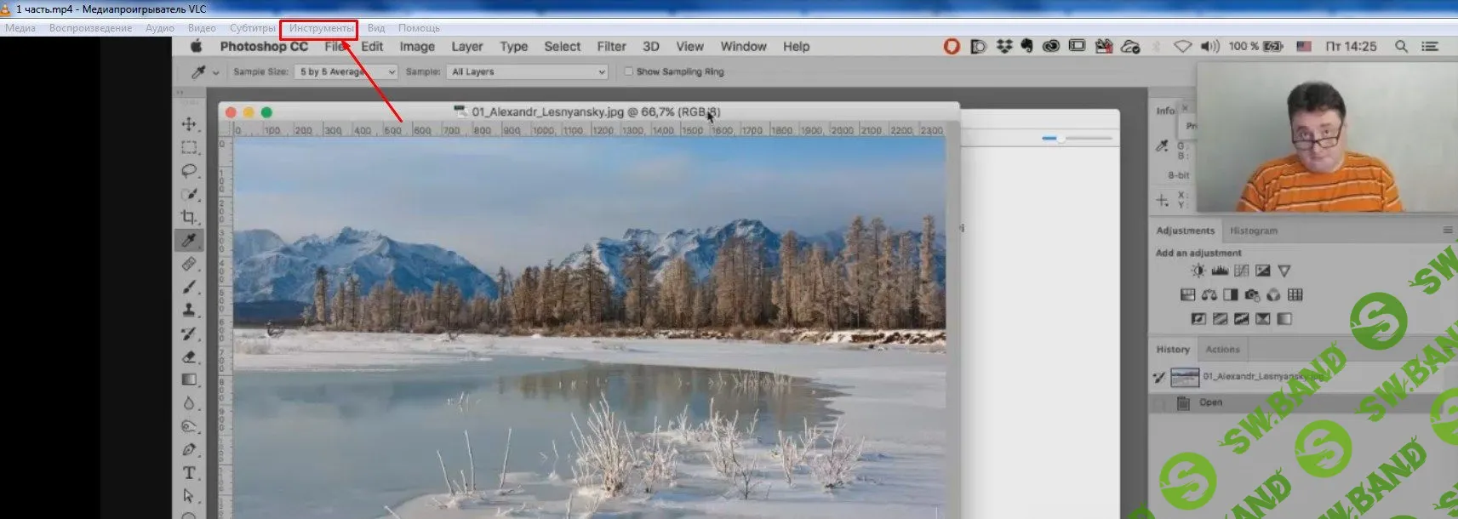This screenshot has height=519, width=1458.
Task: Expand the Sample All Layers dropdown
Action: [528, 71]
